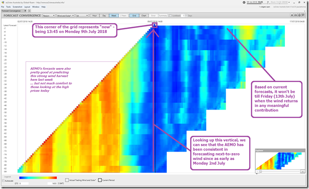
Task: Click the comment bubble icon in widget header
Action: (303, 15)
